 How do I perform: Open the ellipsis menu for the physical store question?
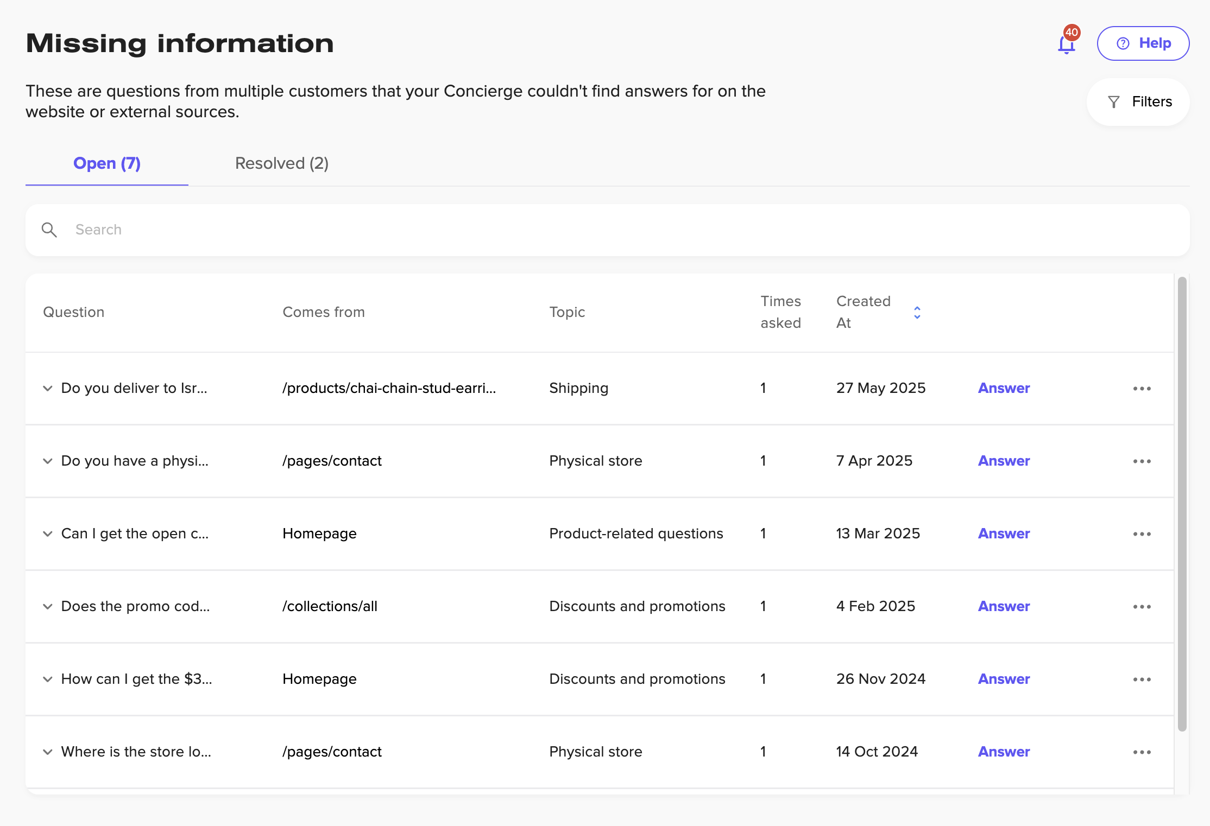coord(1142,461)
